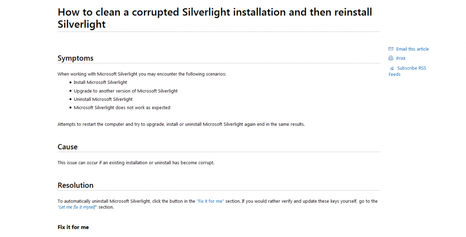Follow the "Let me fix it myself" link
This screenshot has width=466, height=237.
pos(77,207)
